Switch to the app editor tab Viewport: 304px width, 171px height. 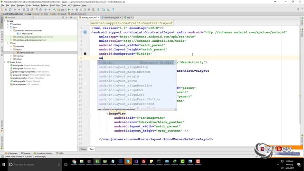point(128,18)
